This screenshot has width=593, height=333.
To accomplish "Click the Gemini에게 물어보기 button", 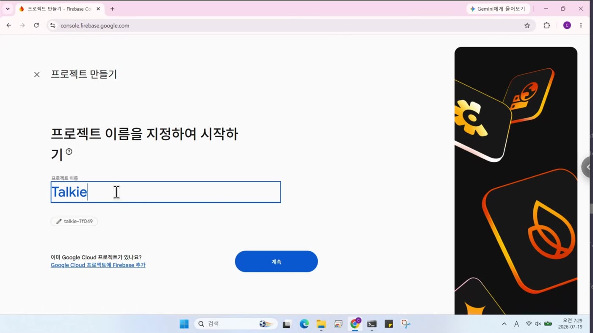I will [498, 9].
